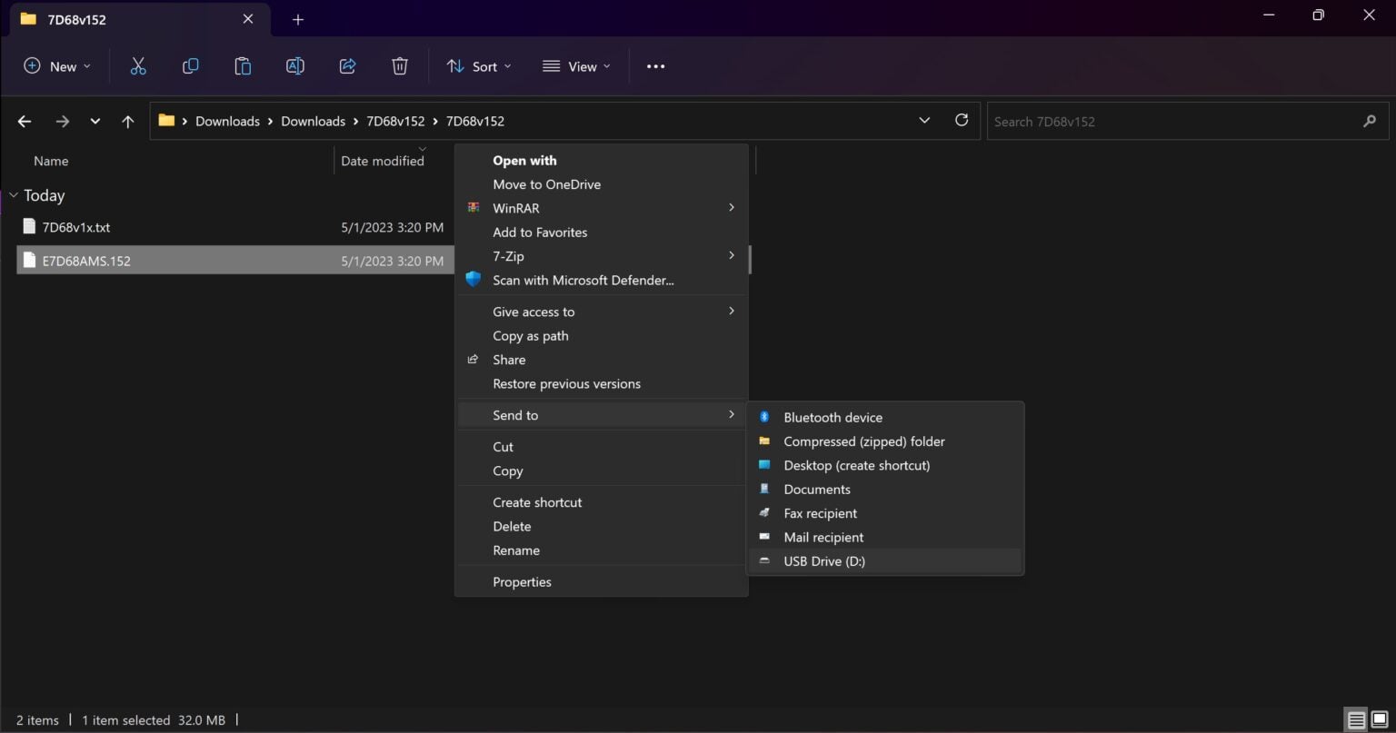Click the Paste clipboard icon in toolbar
Viewport: 1396px width, 733px height.
coord(243,66)
